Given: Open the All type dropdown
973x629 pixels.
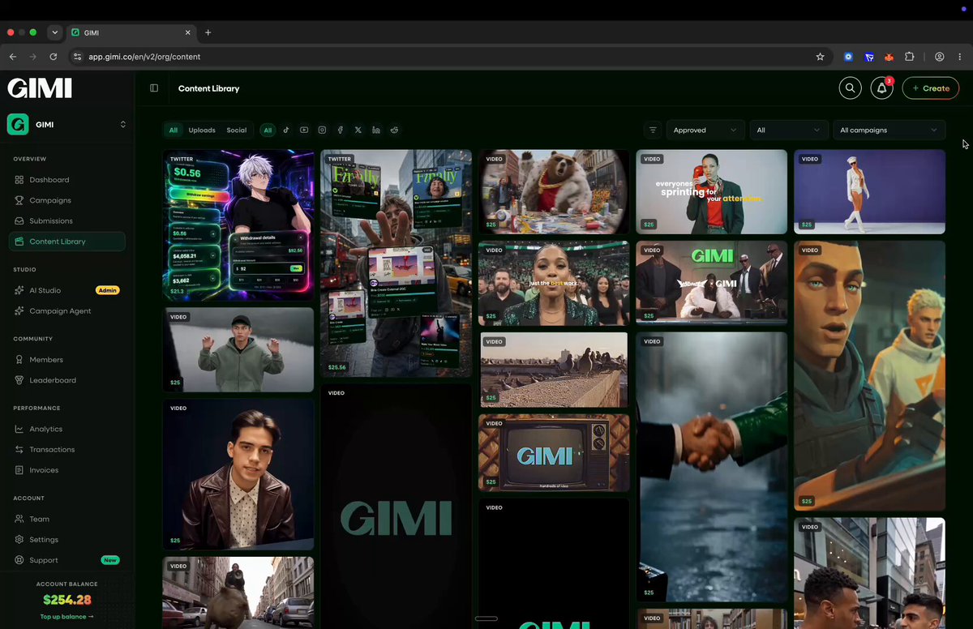Looking at the screenshot, I should click(789, 130).
